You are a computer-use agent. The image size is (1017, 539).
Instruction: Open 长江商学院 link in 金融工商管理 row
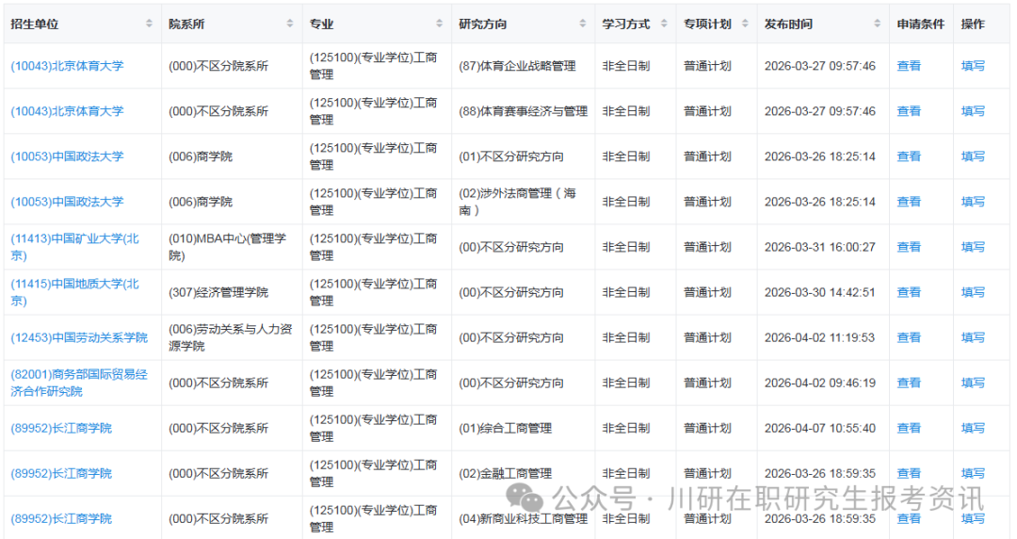[61, 473]
